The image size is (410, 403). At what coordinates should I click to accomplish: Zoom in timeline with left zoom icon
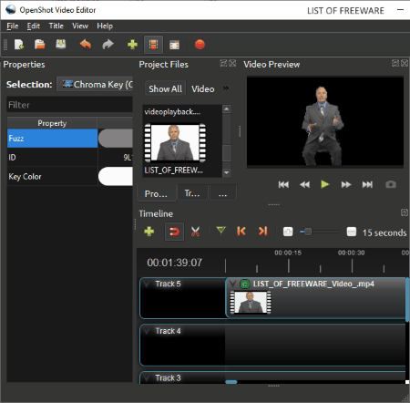pyautogui.click(x=288, y=232)
